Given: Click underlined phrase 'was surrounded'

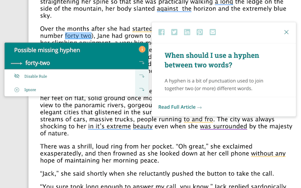Looking at the screenshot, I should 223,126.
